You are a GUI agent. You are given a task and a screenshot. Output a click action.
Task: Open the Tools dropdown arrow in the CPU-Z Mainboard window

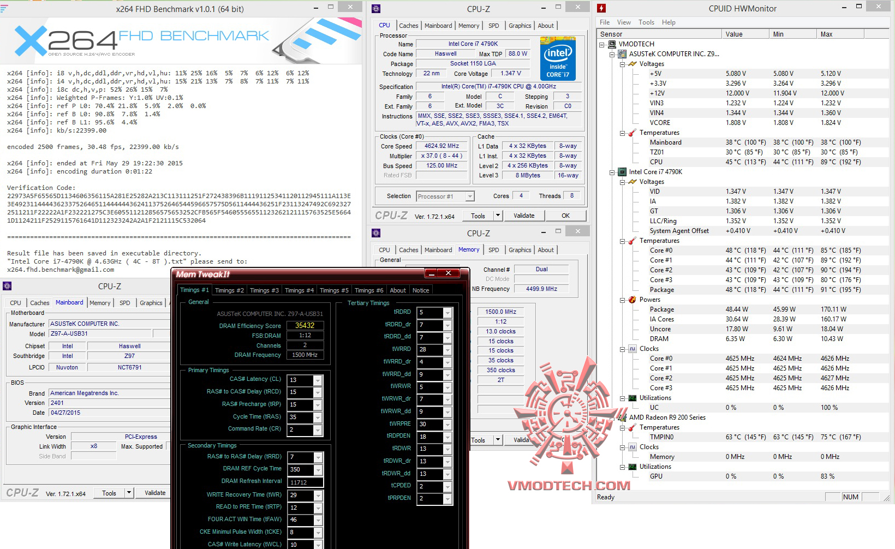click(129, 493)
